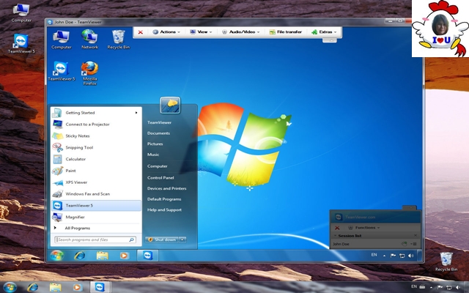Open the remote desktop Recycle Bin

[x=119, y=40]
